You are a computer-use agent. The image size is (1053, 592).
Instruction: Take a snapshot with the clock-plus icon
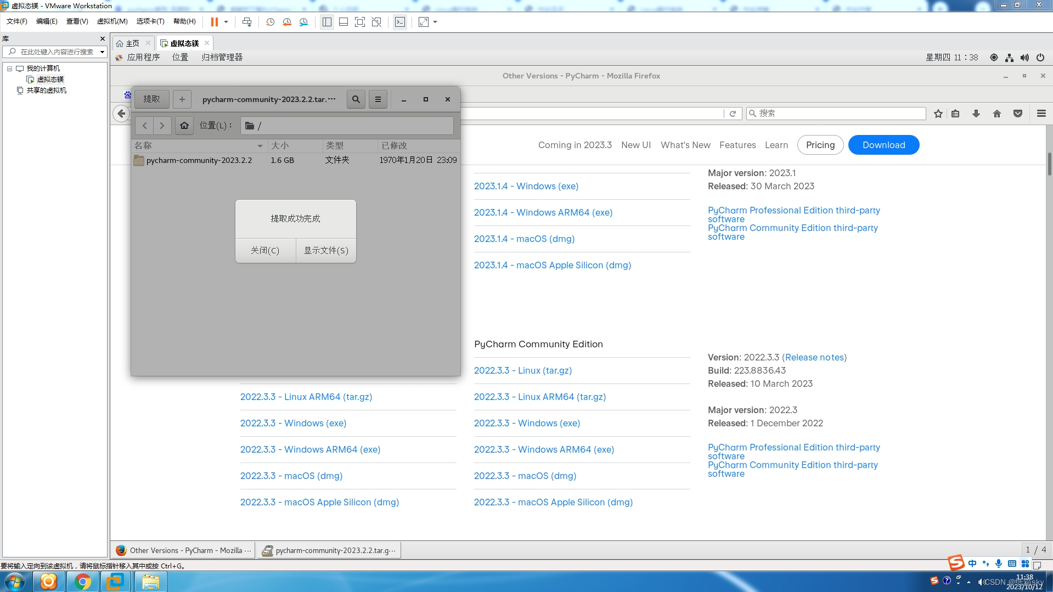tap(270, 22)
